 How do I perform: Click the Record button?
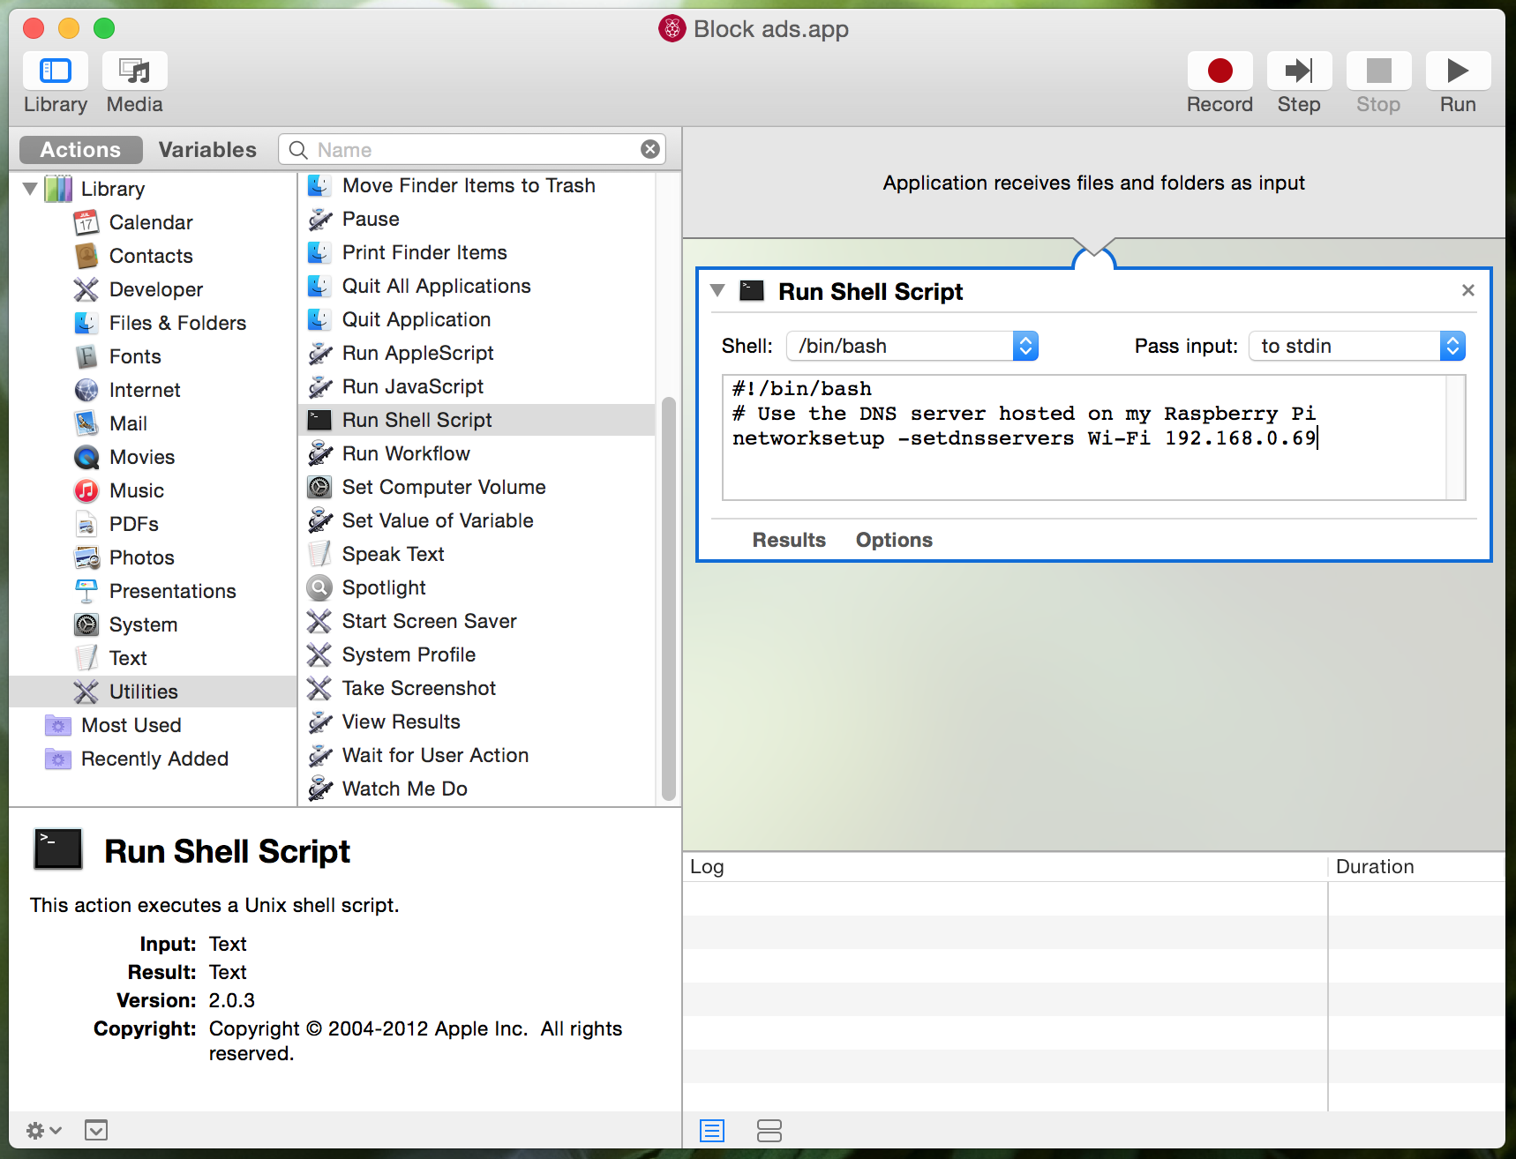tap(1220, 71)
